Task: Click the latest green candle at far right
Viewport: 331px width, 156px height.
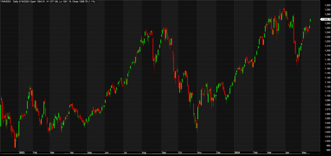Action: coord(310,20)
